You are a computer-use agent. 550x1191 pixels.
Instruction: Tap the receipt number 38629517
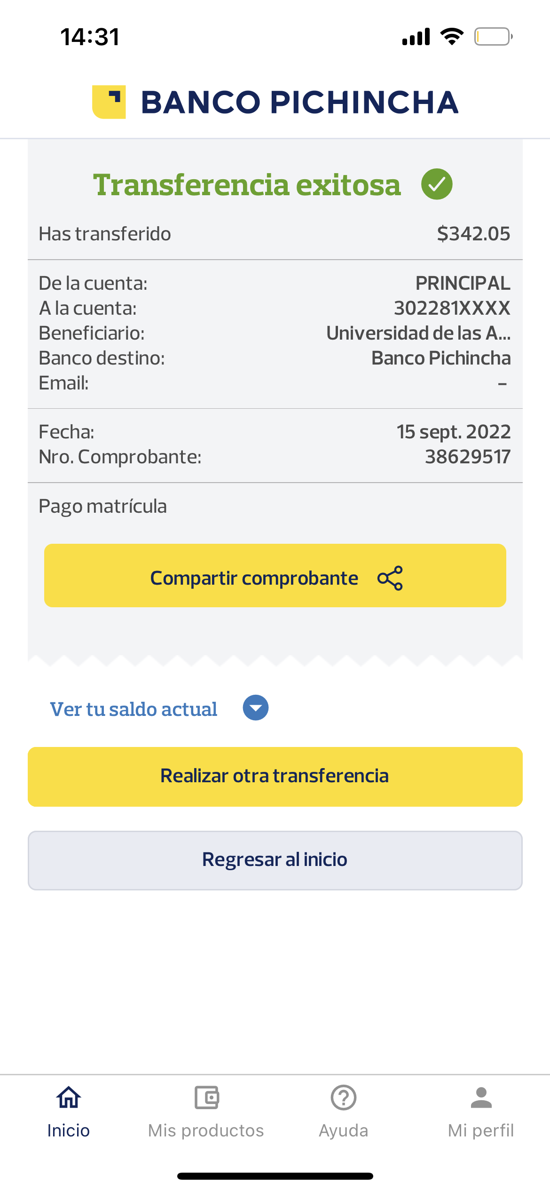tap(467, 457)
